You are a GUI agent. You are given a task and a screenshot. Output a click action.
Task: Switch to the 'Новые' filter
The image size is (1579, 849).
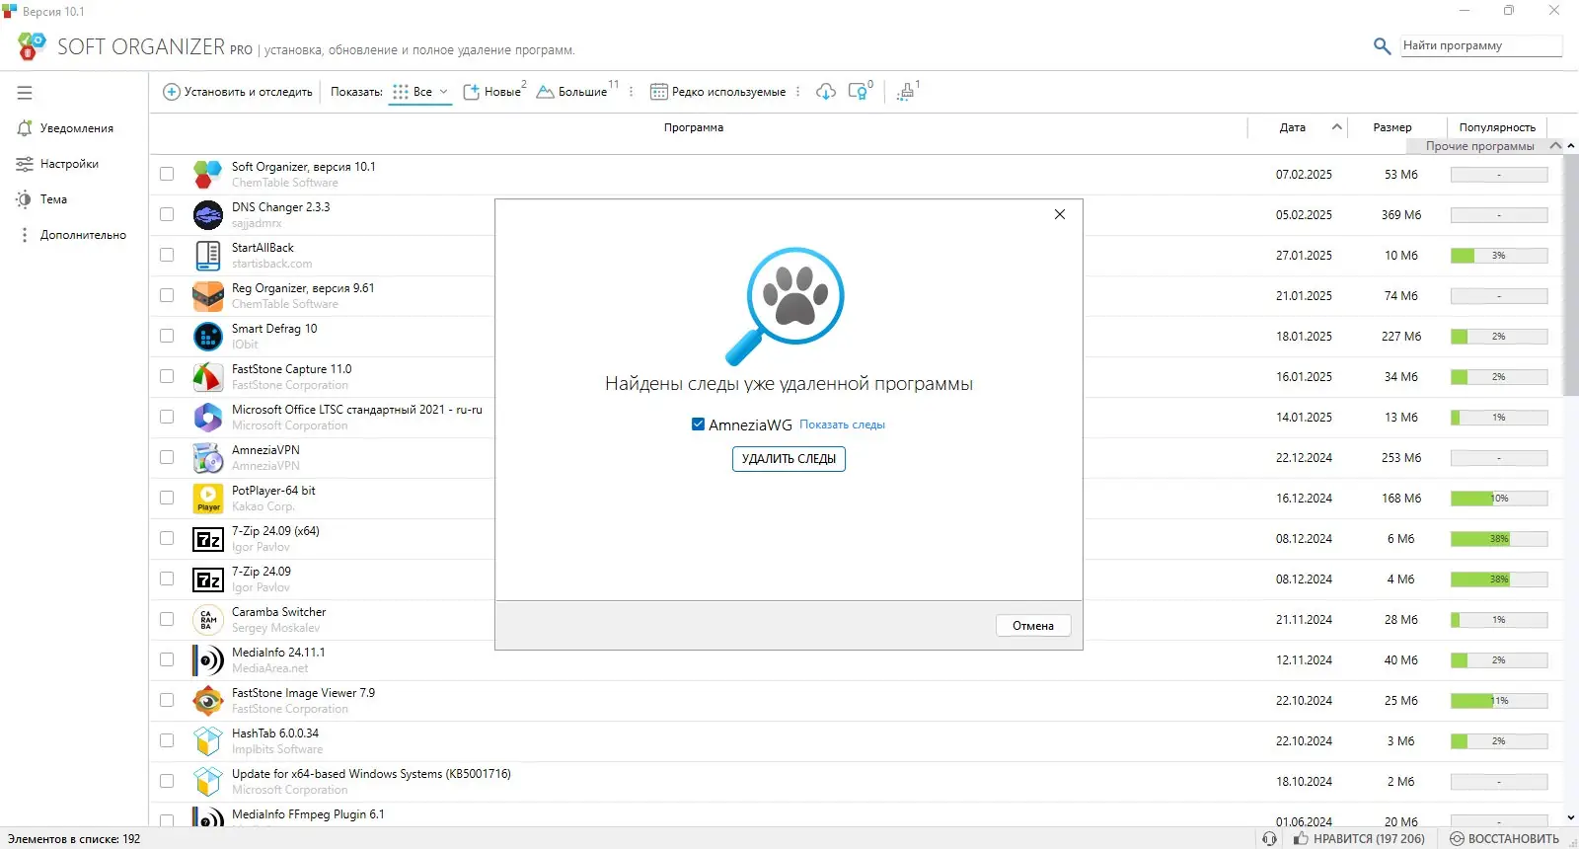493,92
